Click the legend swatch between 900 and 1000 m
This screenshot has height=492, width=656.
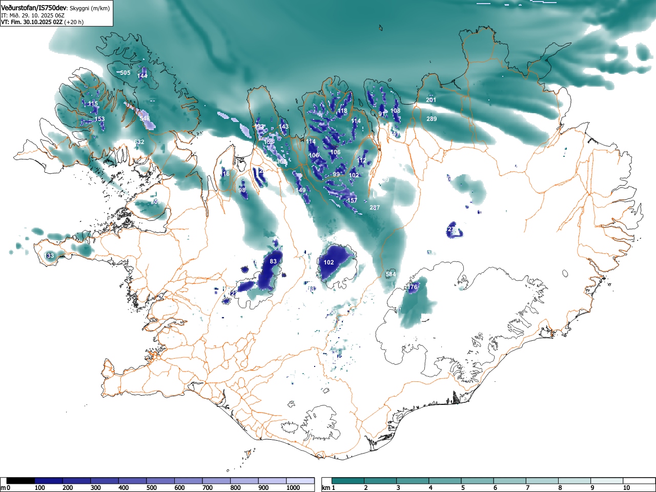click(x=272, y=481)
